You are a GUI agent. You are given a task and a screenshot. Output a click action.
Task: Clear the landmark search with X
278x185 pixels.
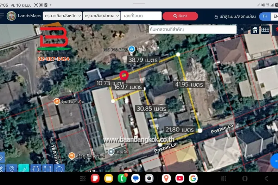coord(242,29)
